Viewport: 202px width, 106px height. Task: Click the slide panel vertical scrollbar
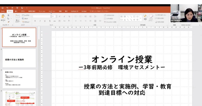click(x=39, y=33)
